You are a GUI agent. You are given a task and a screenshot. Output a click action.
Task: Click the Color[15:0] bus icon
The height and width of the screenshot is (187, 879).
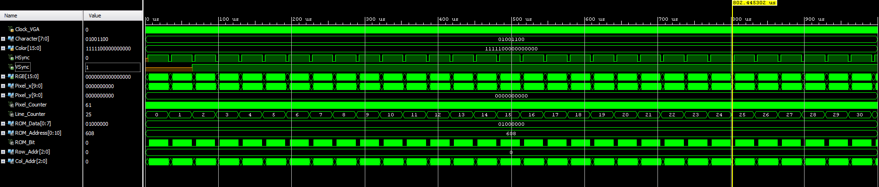coord(11,48)
